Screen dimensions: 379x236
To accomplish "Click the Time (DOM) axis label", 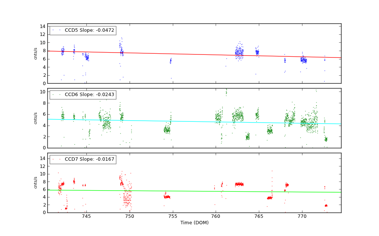I will pyautogui.click(x=194, y=223).
